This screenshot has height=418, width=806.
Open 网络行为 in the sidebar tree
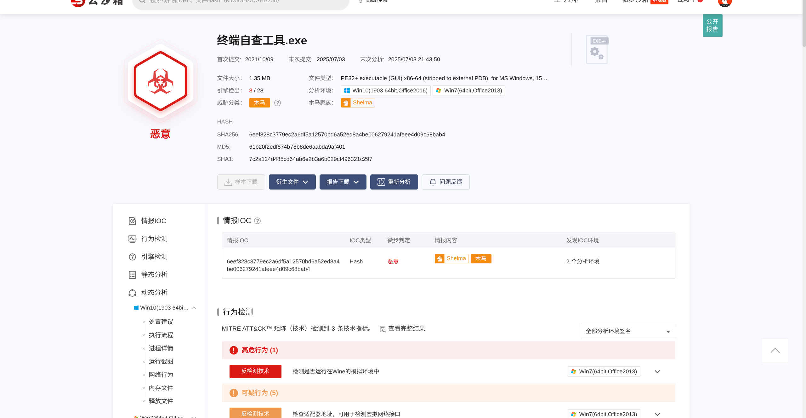(161, 375)
